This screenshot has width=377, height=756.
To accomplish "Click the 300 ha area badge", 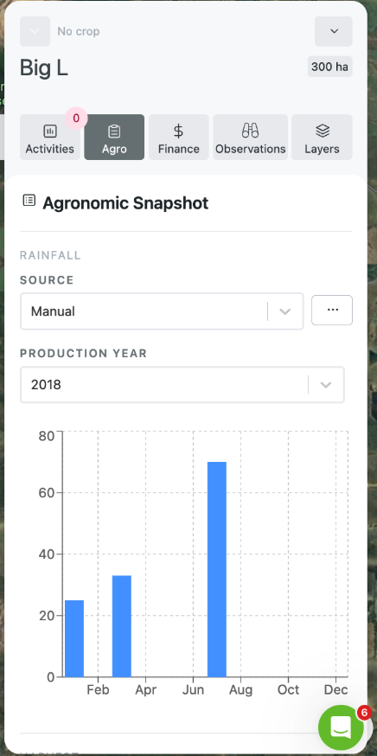I will point(329,67).
